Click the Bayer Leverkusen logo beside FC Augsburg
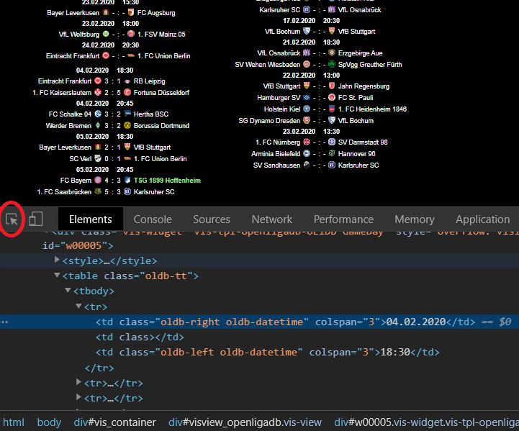 click(x=106, y=12)
